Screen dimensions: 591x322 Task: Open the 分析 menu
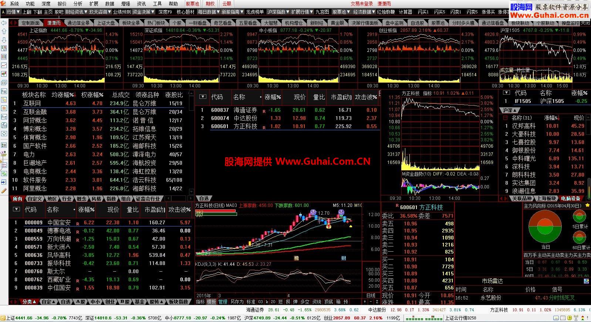tap(78, 4)
